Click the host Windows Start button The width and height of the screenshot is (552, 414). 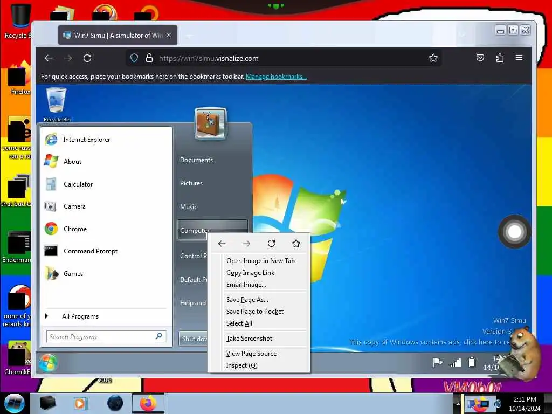[x=15, y=403]
